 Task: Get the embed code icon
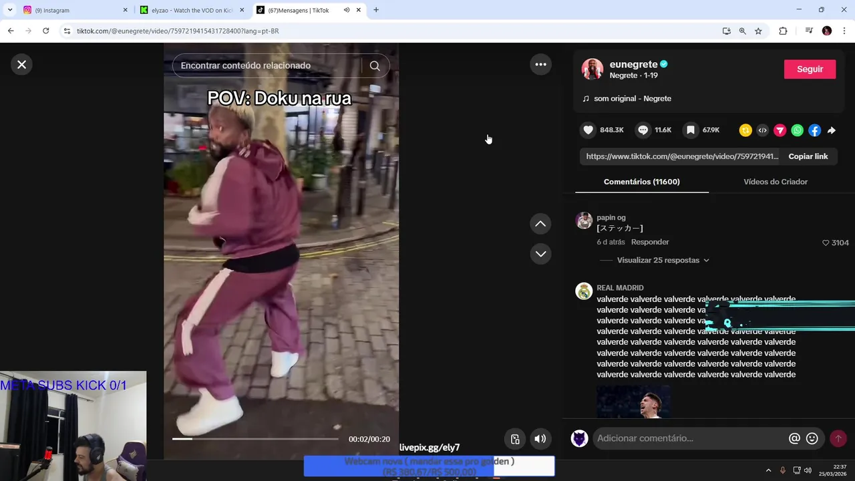pyautogui.click(x=762, y=130)
